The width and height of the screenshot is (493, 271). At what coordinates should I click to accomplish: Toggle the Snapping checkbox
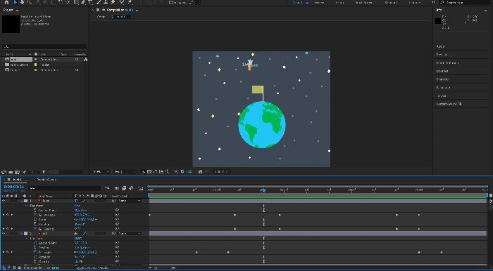[x=171, y=2]
